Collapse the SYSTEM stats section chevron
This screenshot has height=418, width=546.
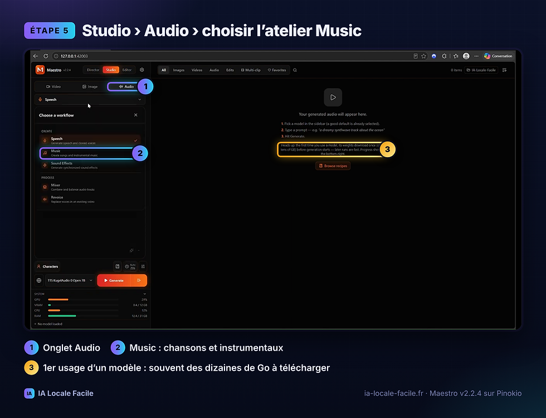[x=144, y=294]
